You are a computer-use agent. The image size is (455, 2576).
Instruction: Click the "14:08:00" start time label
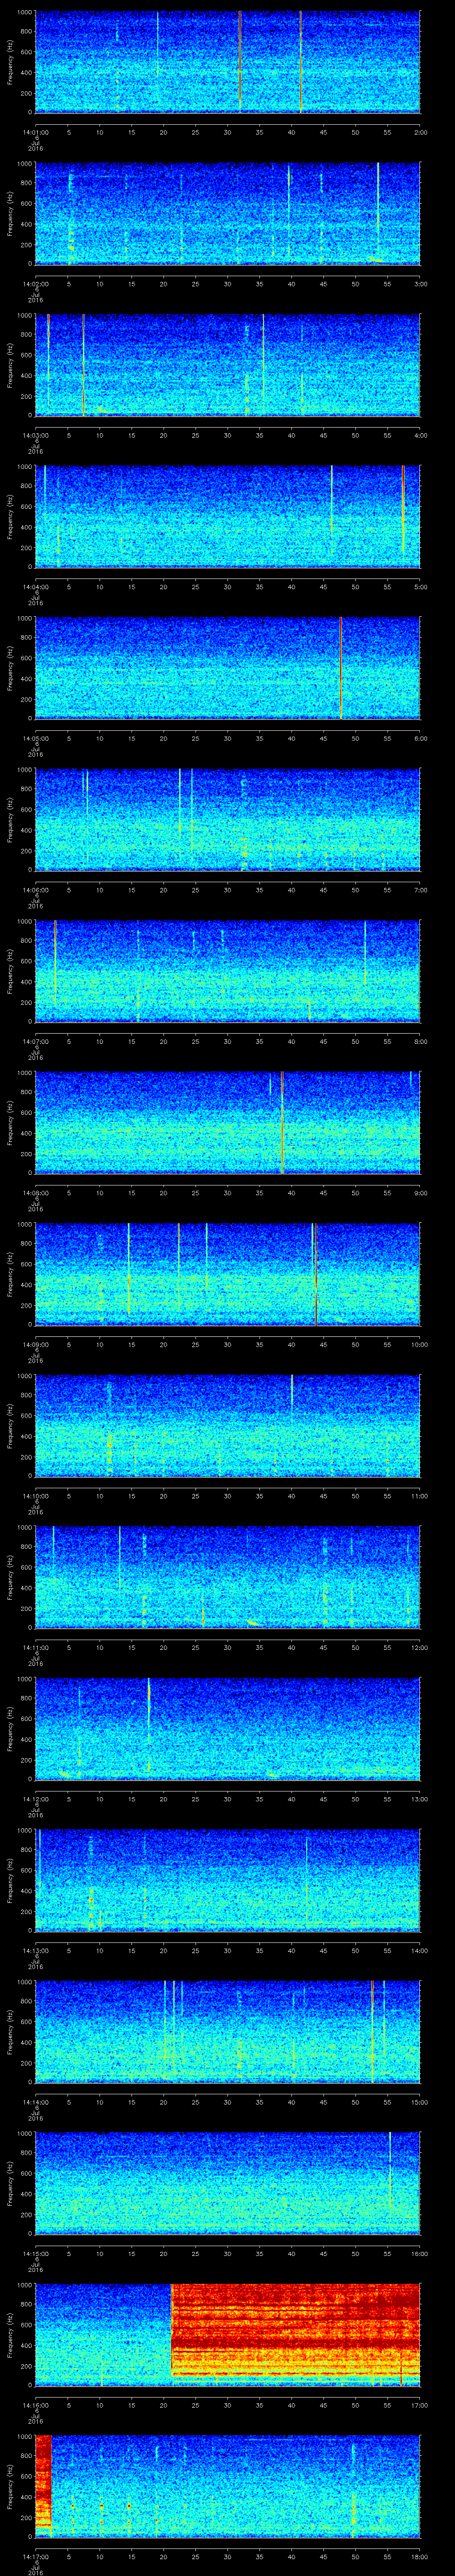pos(35,1192)
